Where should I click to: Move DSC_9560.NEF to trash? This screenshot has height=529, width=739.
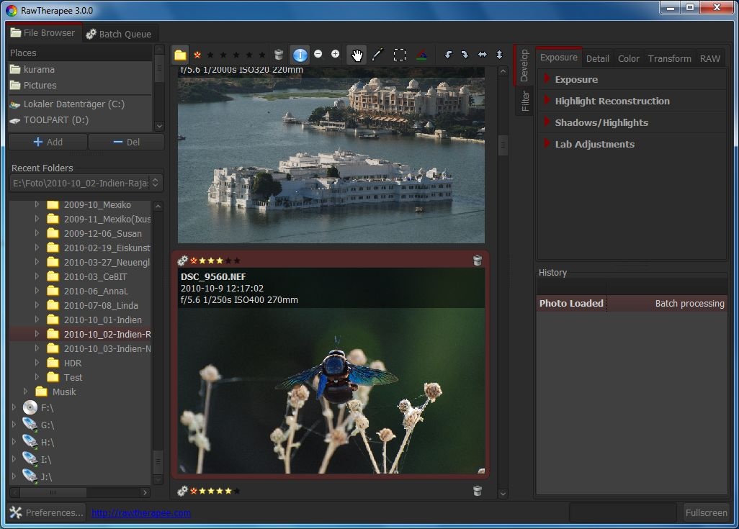tap(477, 261)
